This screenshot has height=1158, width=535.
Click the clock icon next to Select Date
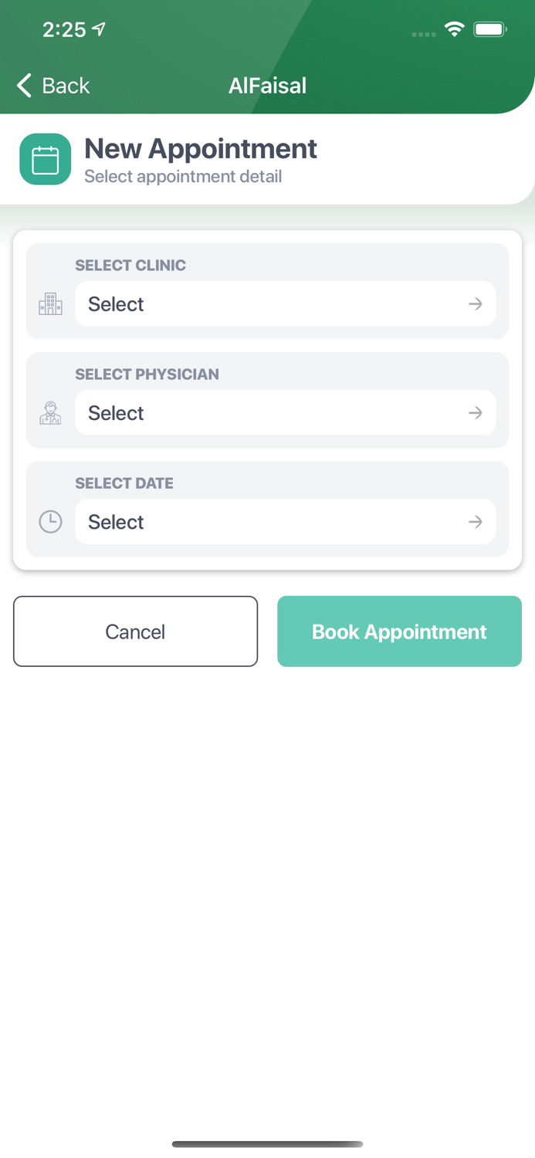click(50, 522)
